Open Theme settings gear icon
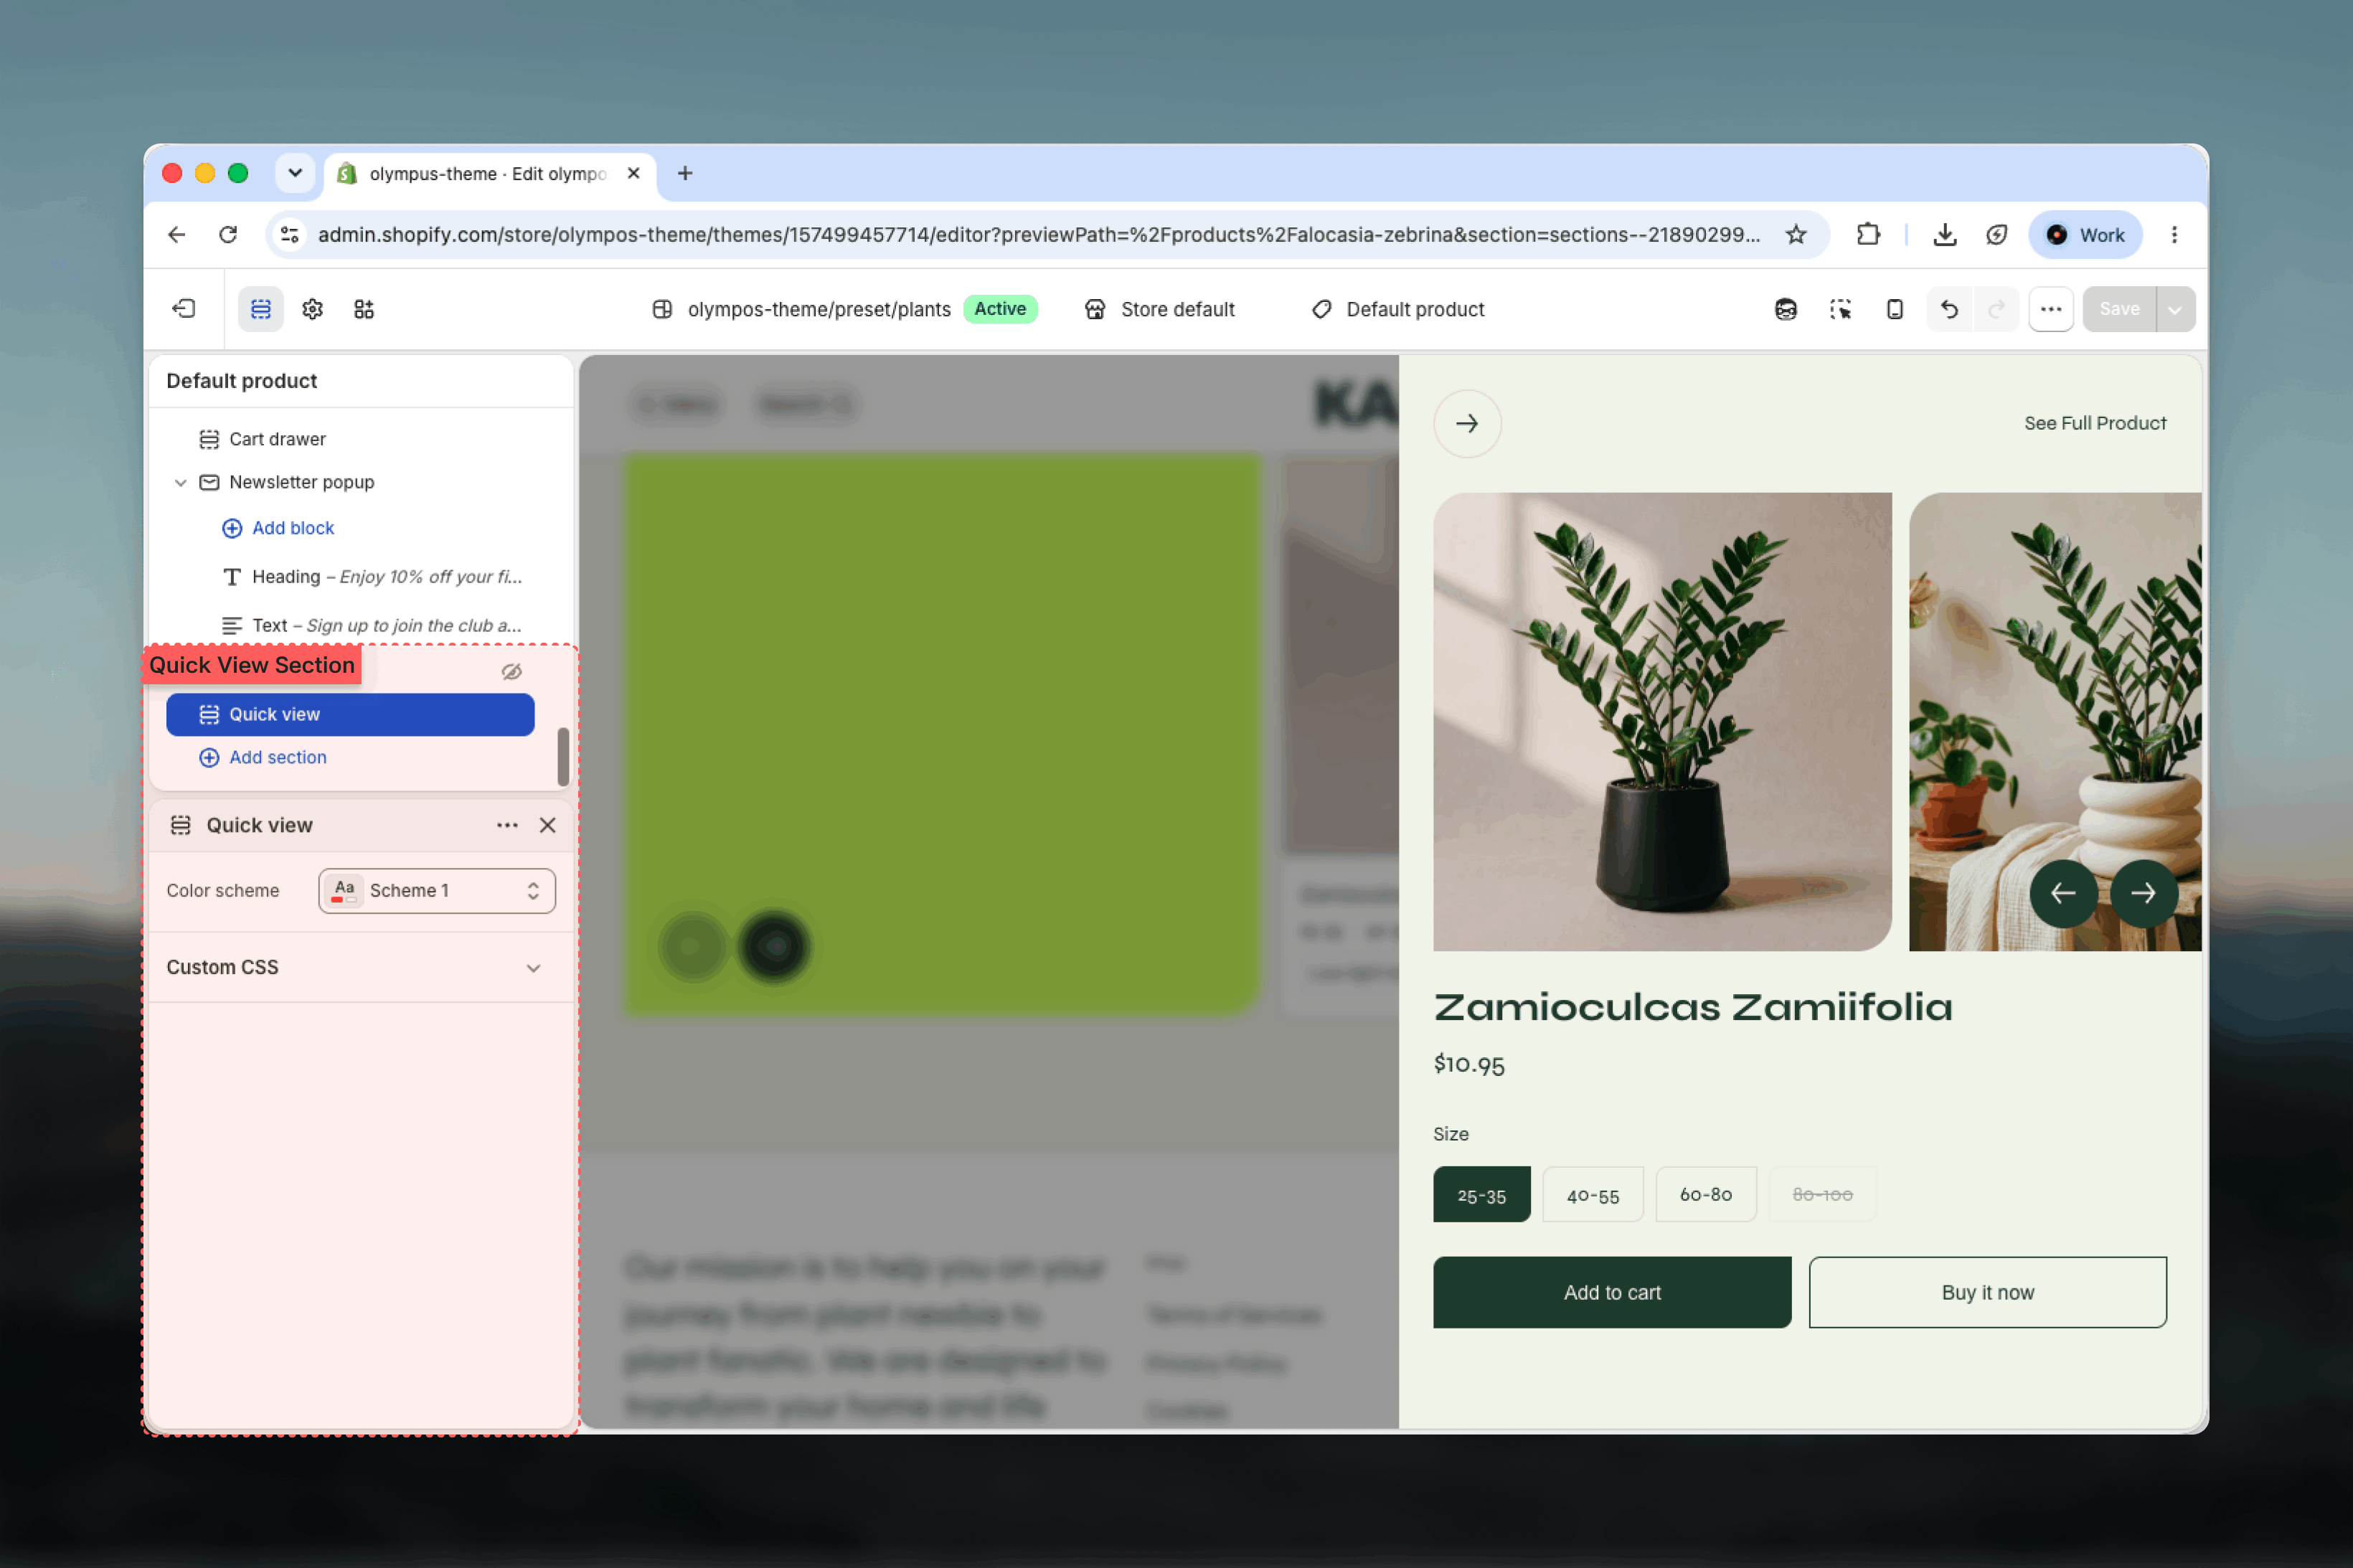Image resolution: width=2353 pixels, height=1568 pixels. coord(312,309)
